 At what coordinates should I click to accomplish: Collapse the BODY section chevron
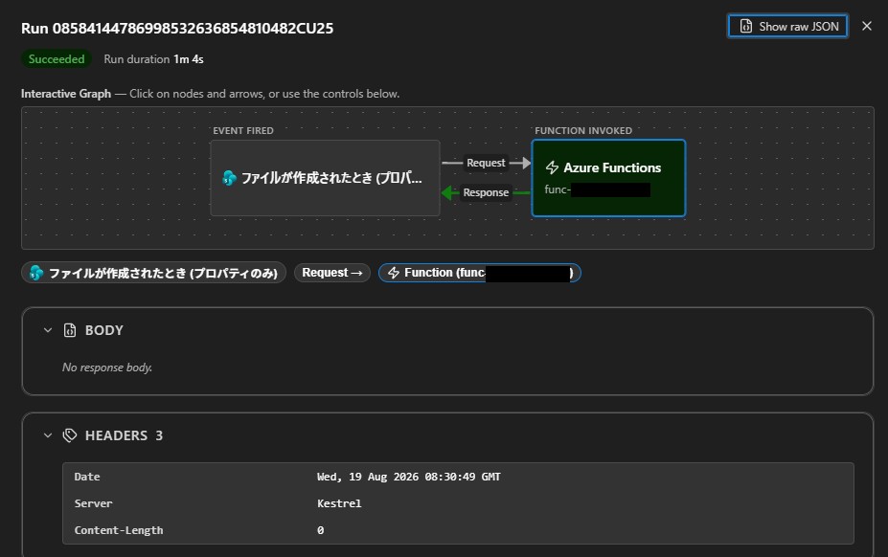click(48, 330)
